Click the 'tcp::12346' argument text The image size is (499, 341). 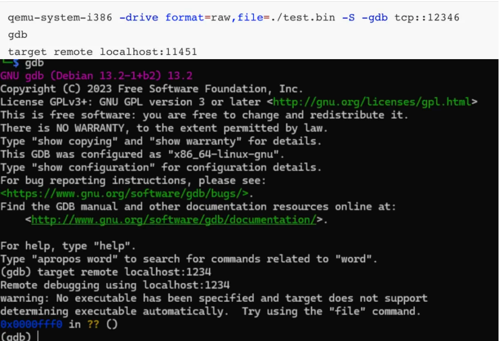pos(427,17)
